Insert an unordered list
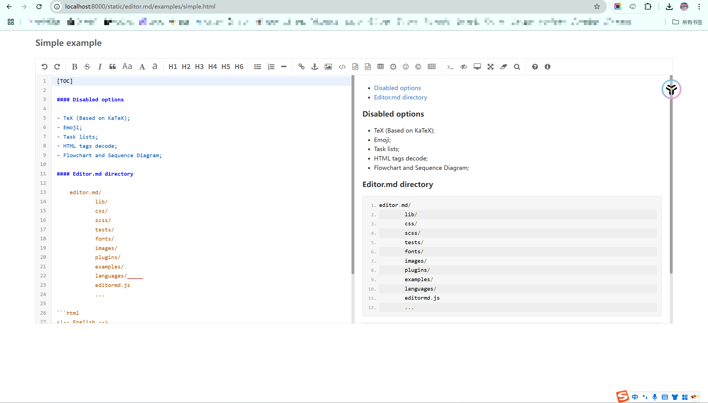The image size is (708, 403). 257,66
